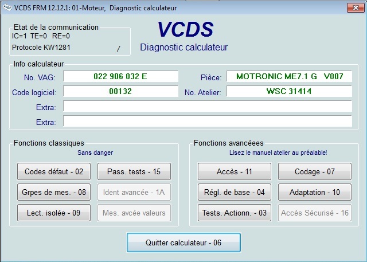367x262 pixels.
Task: Close the VCDS diagnostic window
Action: (x=356, y=7)
